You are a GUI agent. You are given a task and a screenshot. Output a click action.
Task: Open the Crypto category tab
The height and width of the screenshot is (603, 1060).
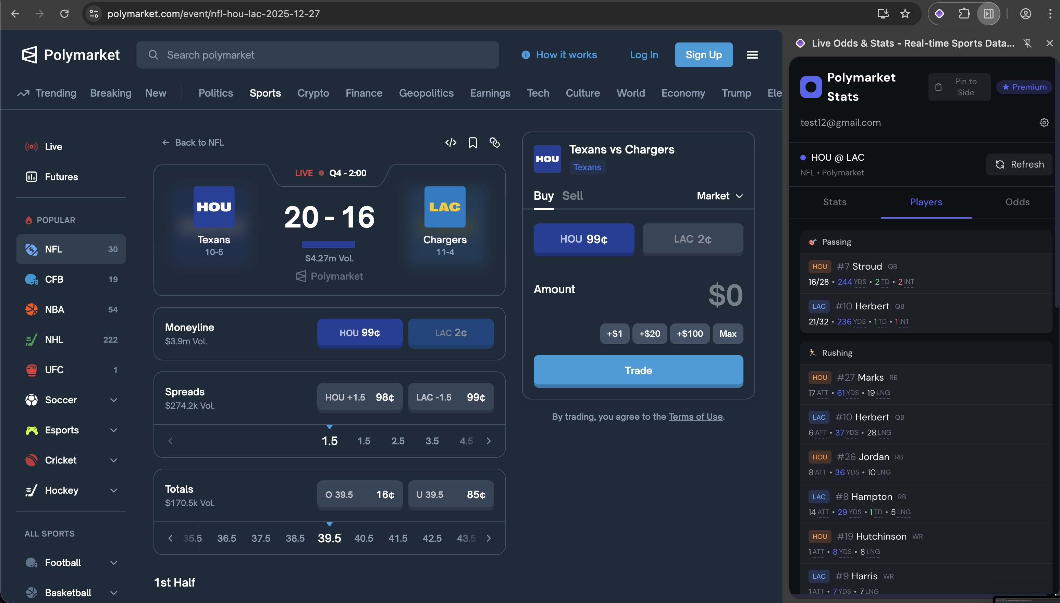coord(313,93)
